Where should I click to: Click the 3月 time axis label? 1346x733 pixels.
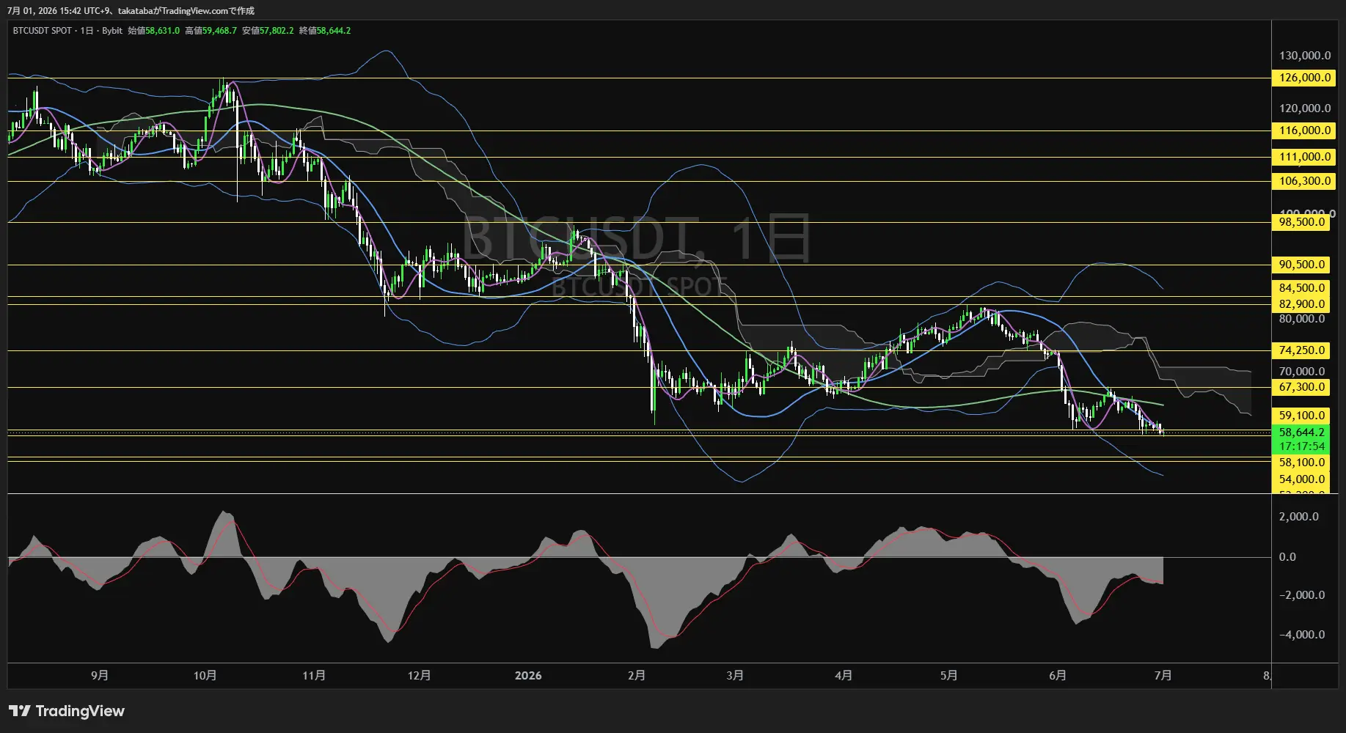coord(735,675)
